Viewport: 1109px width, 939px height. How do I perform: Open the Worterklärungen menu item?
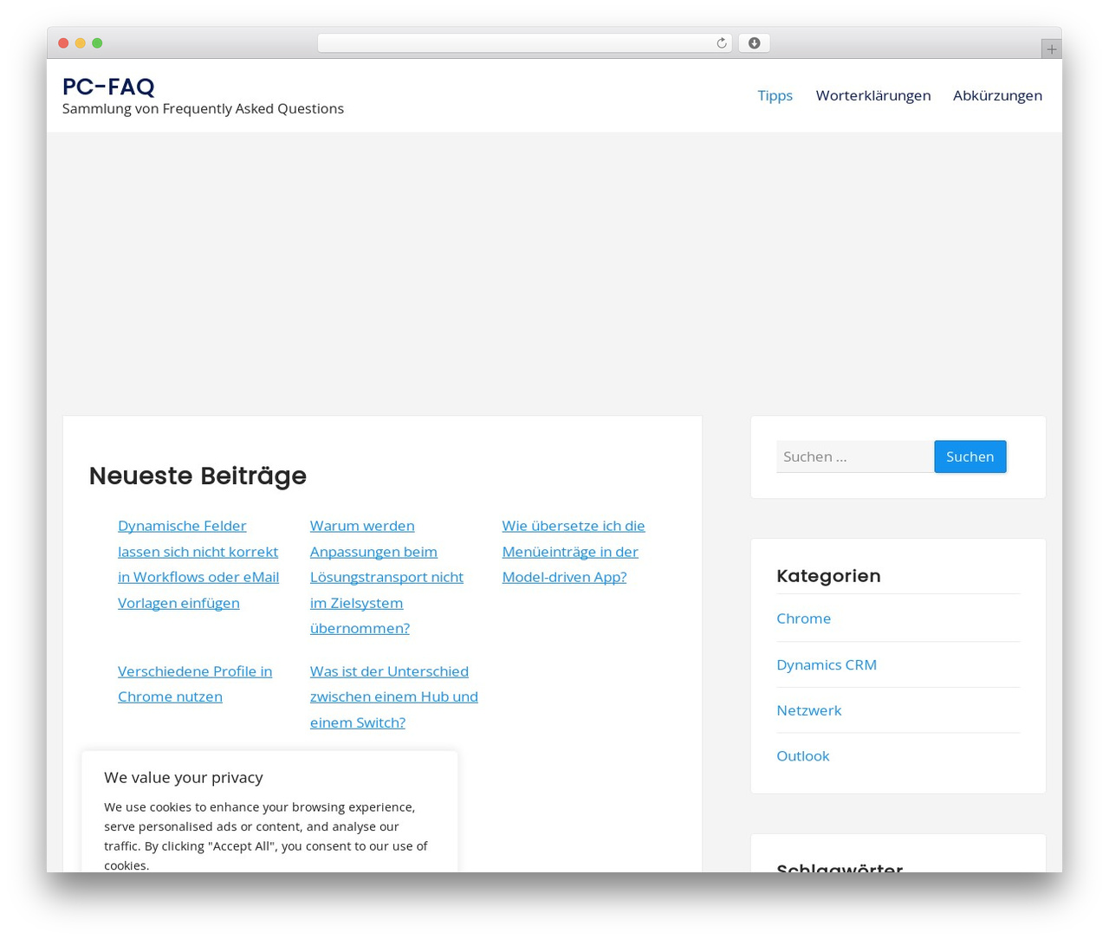coord(873,95)
